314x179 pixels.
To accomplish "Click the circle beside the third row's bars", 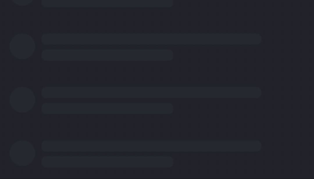I will click(22, 100).
